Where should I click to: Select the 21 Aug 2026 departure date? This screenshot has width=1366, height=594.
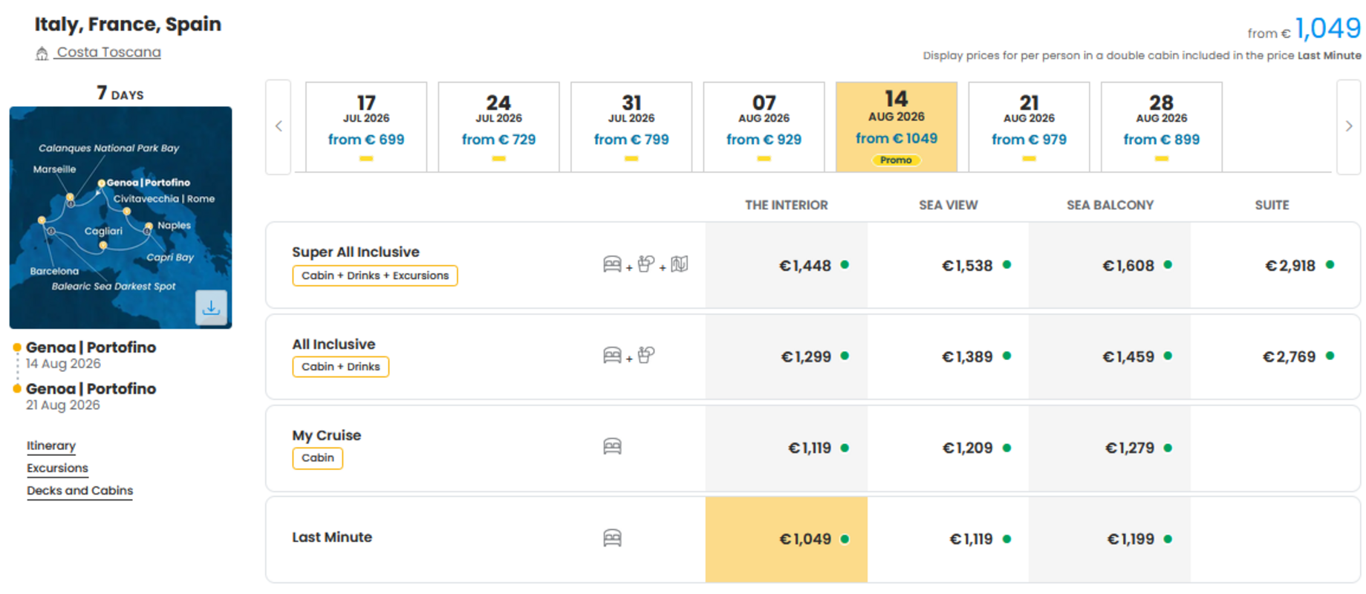(1029, 127)
